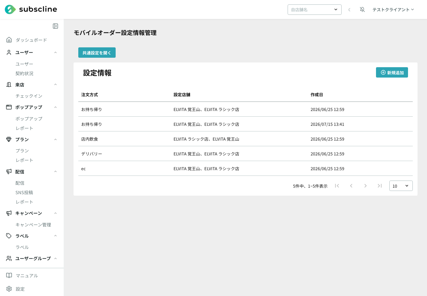427x296 pixels.
Task: Select the デリバリー row
Action: (x=246, y=154)
